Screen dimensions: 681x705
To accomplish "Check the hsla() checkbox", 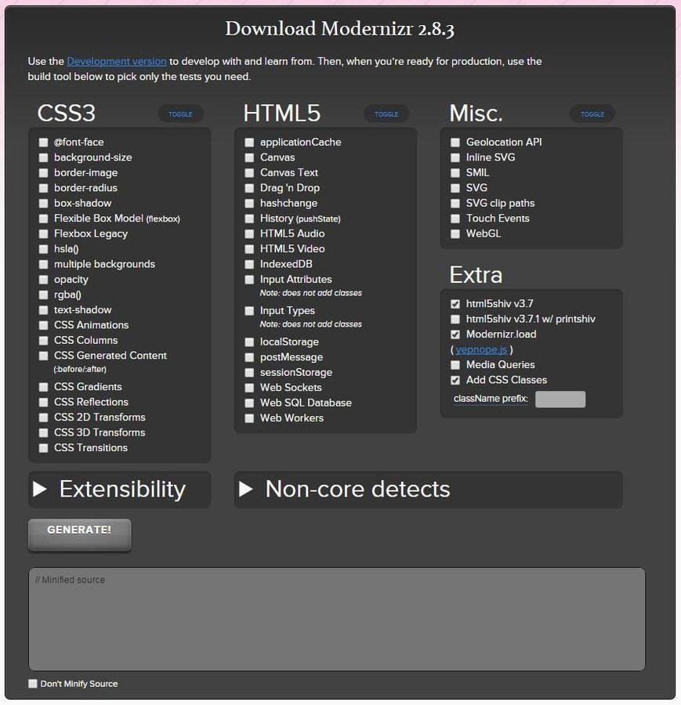I will 43,249.
